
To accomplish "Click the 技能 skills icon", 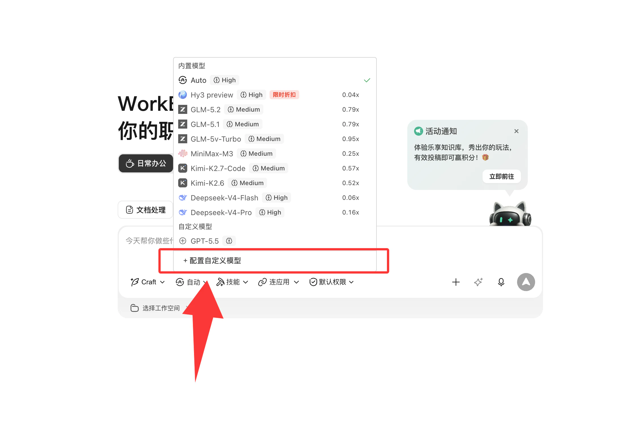I will click(220, 282).
